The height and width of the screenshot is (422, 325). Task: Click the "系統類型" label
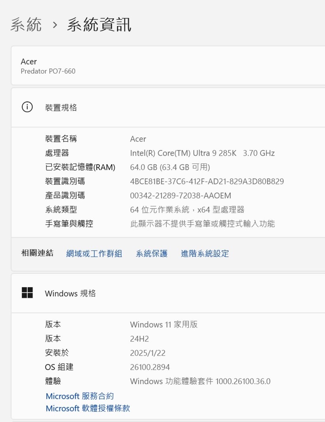click(61, 209)
